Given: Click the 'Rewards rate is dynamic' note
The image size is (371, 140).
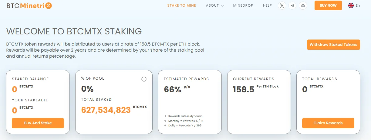Looking at the screenshot, I should (x=185, y=116).
